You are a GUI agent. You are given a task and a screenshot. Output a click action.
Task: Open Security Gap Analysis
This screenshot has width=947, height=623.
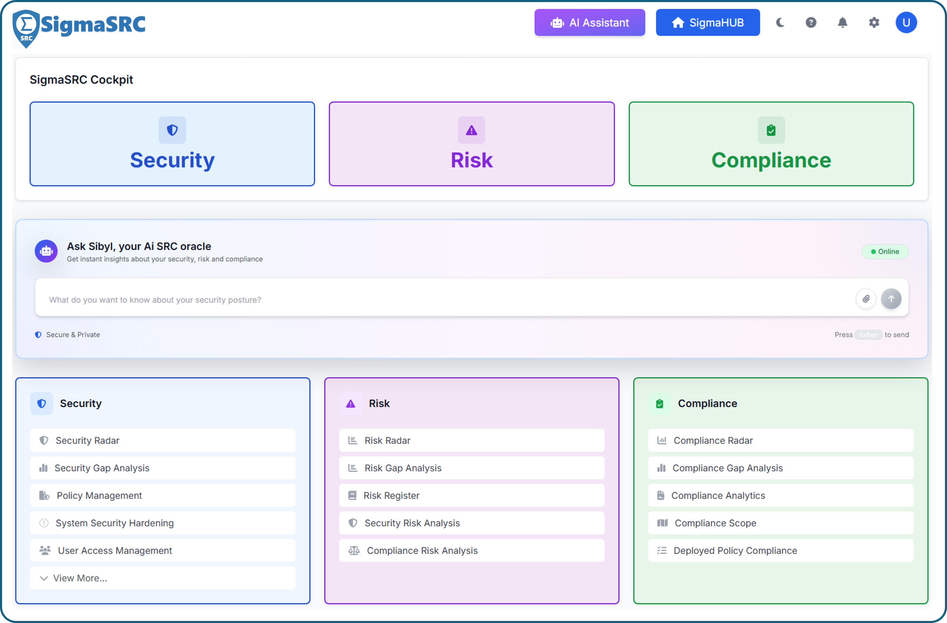point(163,468)
